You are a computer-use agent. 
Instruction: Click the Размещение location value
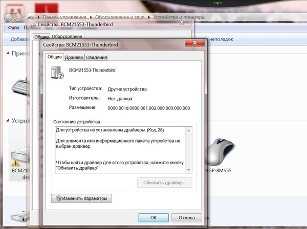[149, 108]
